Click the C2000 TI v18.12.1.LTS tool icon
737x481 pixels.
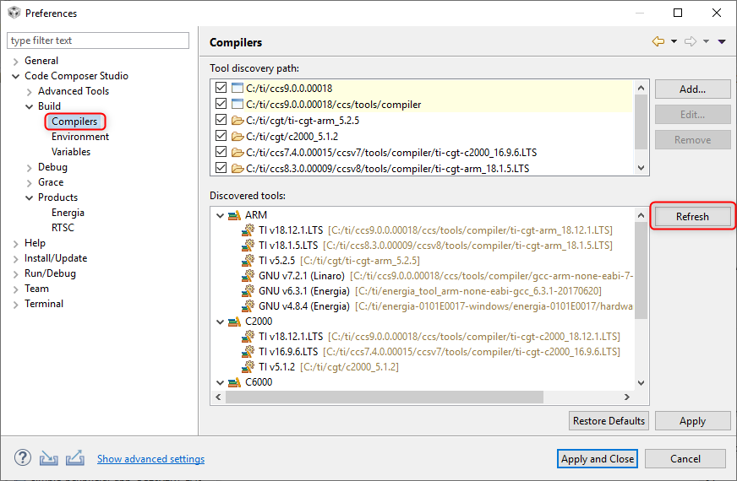click(248, 337)
